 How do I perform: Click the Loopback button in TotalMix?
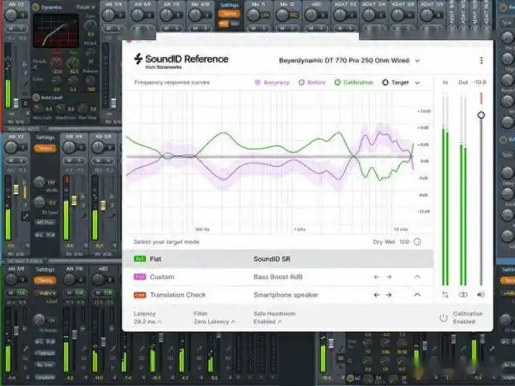pos(46,378)
